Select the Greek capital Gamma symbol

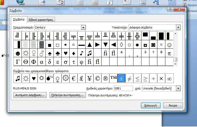(18, 62)
